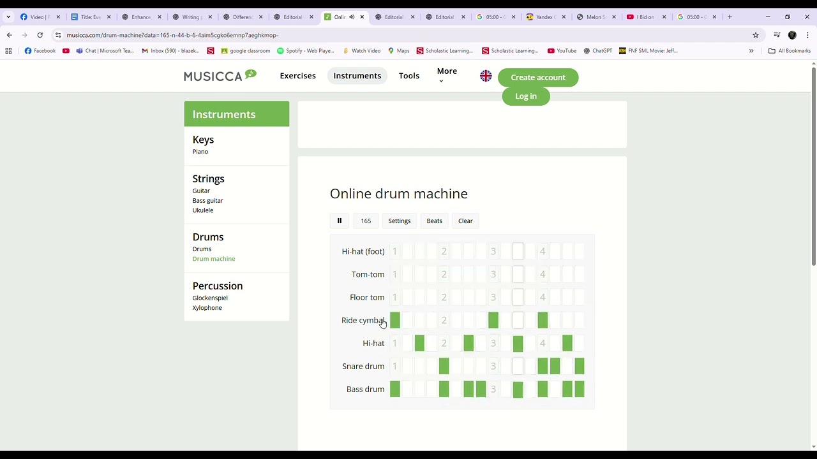Turn off Bass drum's first green step
This screenshot has width=817, height=459.
tap(394, 389)
